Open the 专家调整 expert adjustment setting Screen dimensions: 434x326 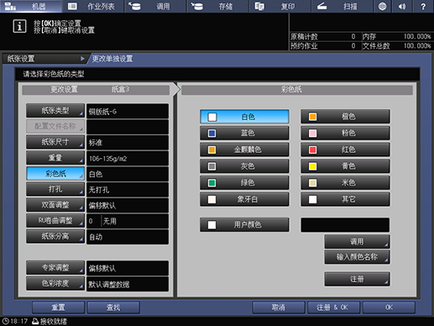(55, 268)
